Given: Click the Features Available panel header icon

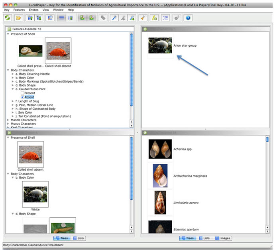Looking at the screenshot, I should point(10,30).
